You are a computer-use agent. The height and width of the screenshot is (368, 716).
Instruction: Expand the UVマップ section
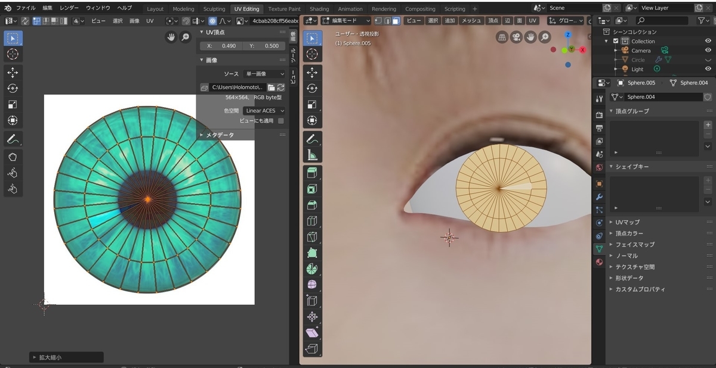coord(627,222)
